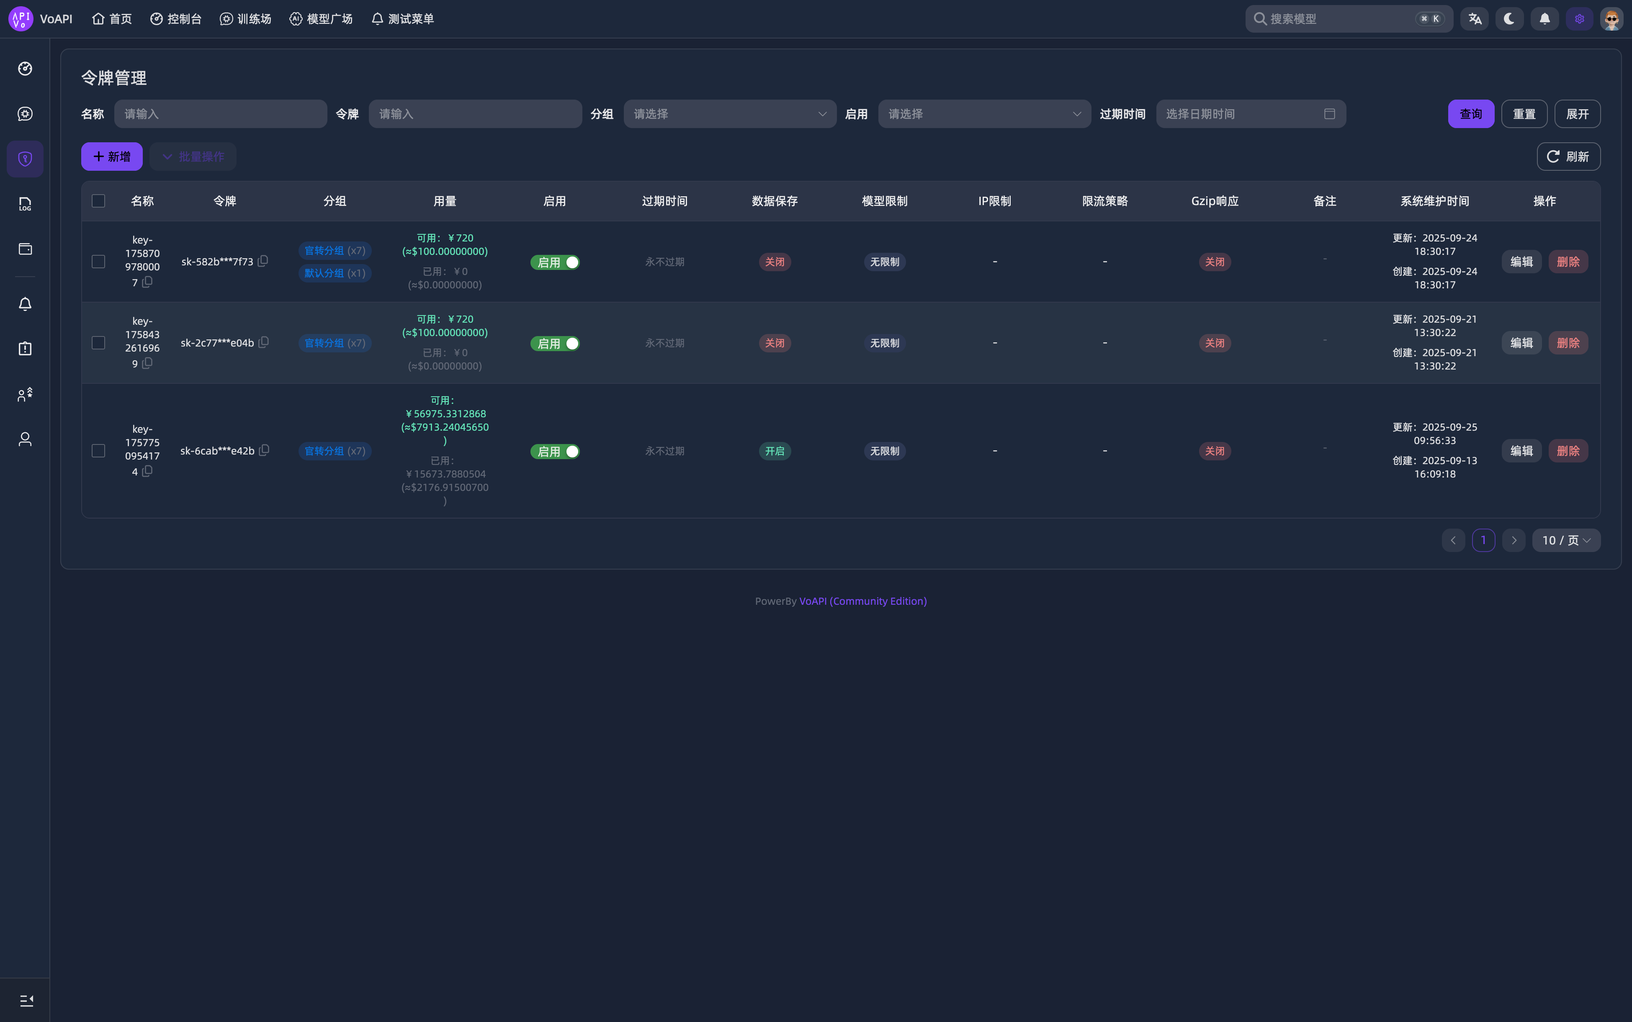
Task: Open log icon in left sidebar
Action: 25,204
